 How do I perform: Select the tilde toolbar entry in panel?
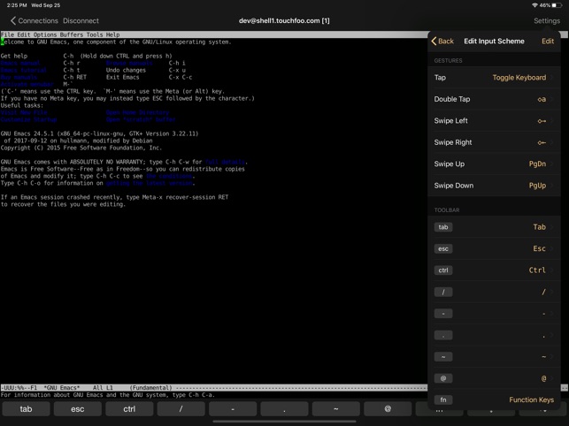[494, 357]
